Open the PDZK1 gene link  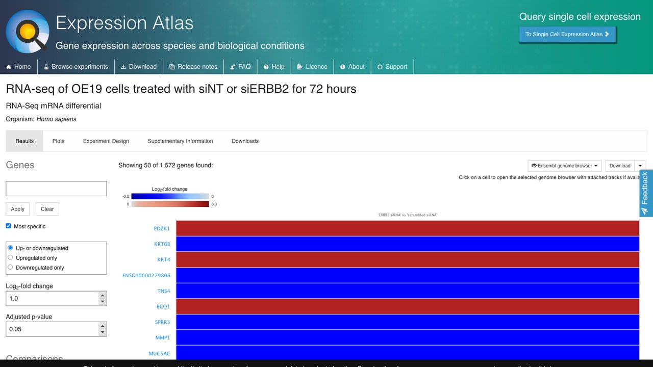[x=162, y=228]
